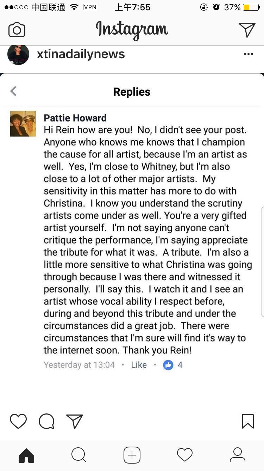264x471 pixels.
Task: Open post options three-dot menu
Action: click(x=249, y=54)
